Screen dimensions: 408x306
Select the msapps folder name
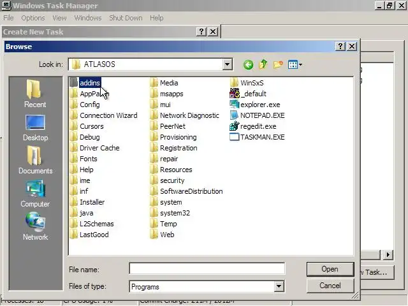171,94
